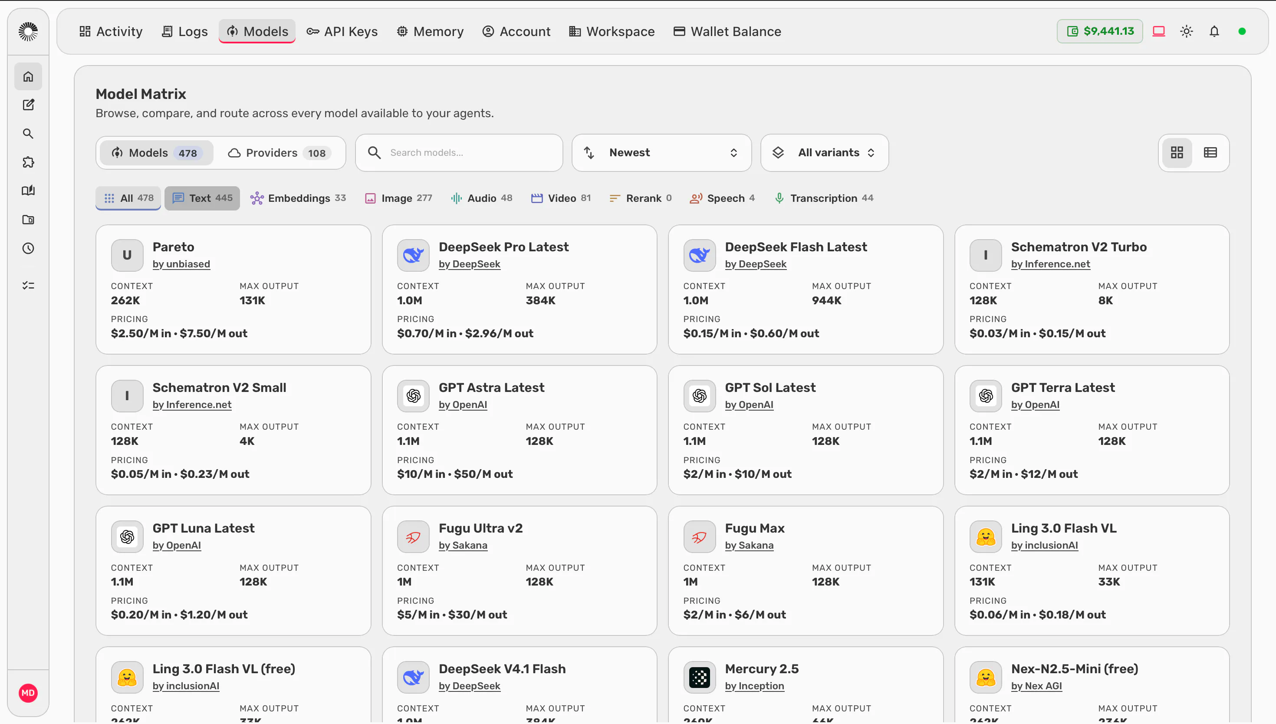Click the checklist tasks sidebar icon

pyautogui.click(x=28, y=286)
